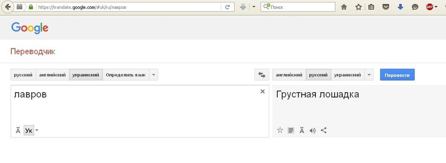Click the blue download arrow toolbar icon

(400, 7)
